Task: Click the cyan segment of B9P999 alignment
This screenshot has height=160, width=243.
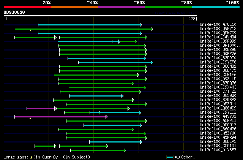Action: click(89, 41)
